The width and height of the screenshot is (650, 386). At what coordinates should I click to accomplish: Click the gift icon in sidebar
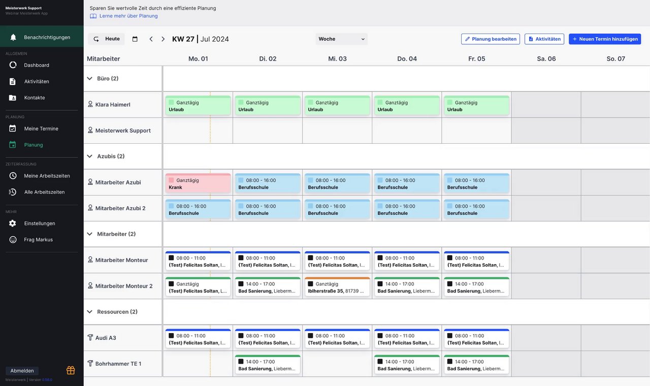point(71,370)
